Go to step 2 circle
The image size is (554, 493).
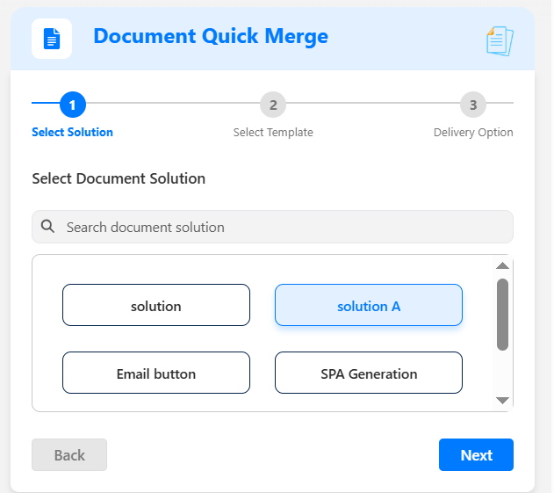point(273,105)
